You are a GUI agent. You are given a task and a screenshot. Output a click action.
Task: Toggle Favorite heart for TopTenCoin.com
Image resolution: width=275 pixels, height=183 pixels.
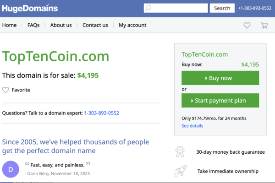tap(5, 90)
